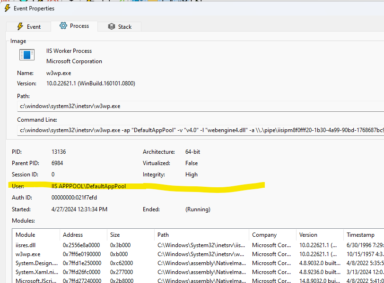Click the Started time 4/27/2024 12:31:34 PM
This screenshot has width=384, height=283.
coord(79,209)
